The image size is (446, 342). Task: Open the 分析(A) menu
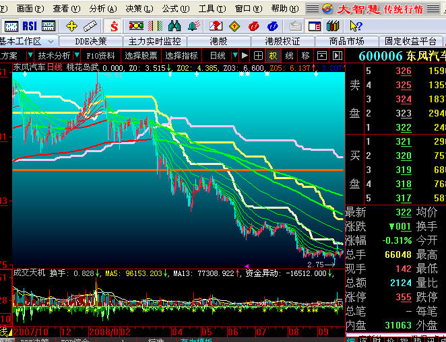pyautogui.click(x=103, y=9)
